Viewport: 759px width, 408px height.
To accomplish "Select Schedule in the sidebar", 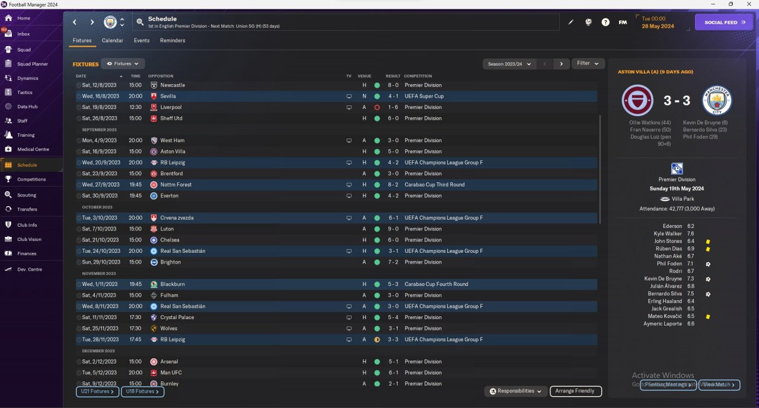I will click(x=31, y=165).
